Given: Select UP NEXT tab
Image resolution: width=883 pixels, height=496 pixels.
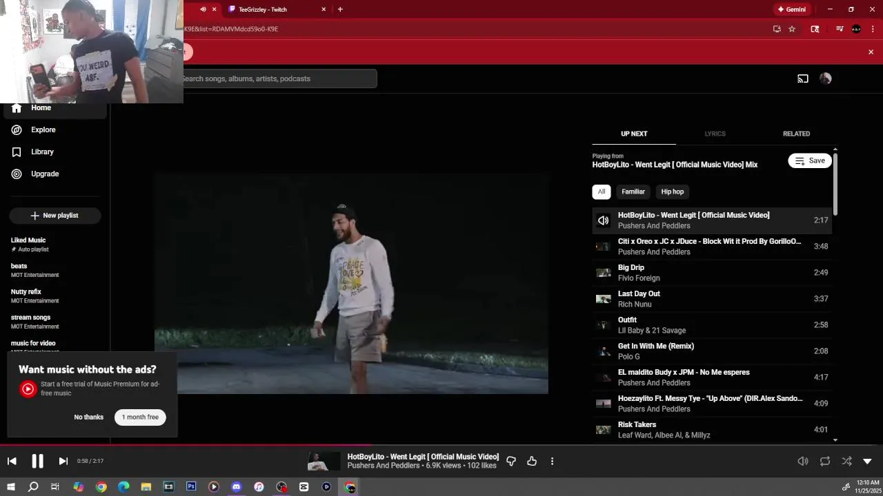Looking at the screenshot, I should pos(634,134).
